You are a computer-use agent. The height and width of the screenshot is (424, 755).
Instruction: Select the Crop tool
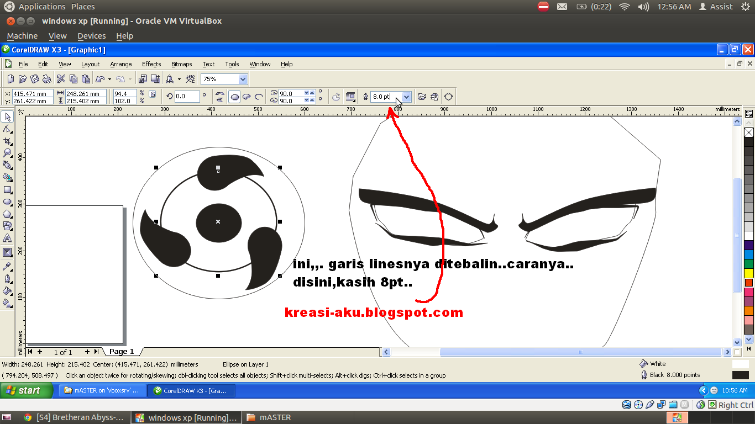[7, 141]
